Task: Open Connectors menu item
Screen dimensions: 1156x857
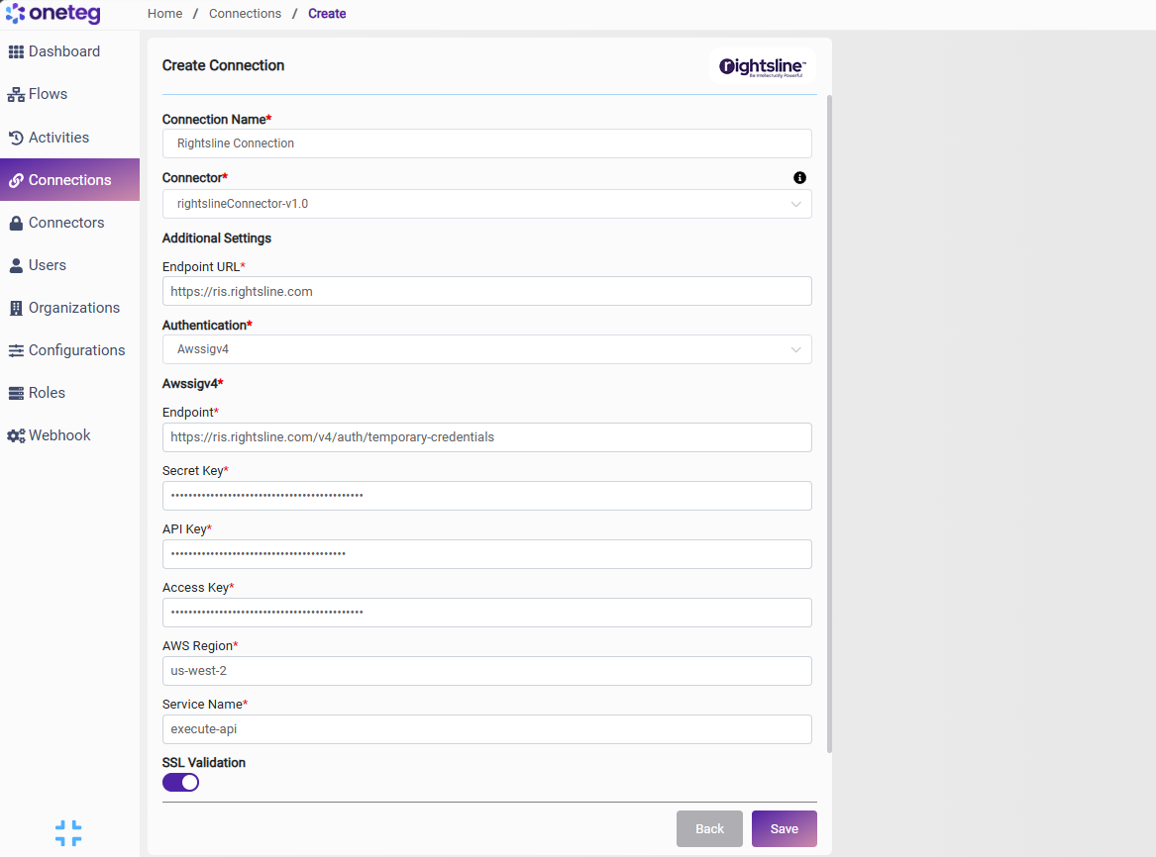Action: pos(69,223)
